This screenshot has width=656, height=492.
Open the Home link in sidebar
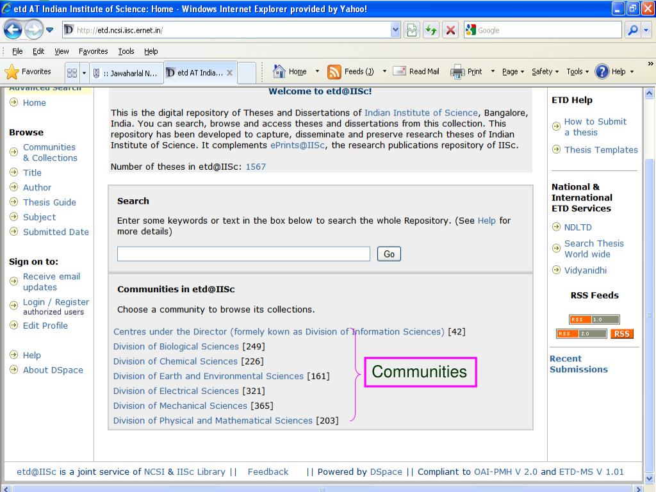(x=35, y=102)
